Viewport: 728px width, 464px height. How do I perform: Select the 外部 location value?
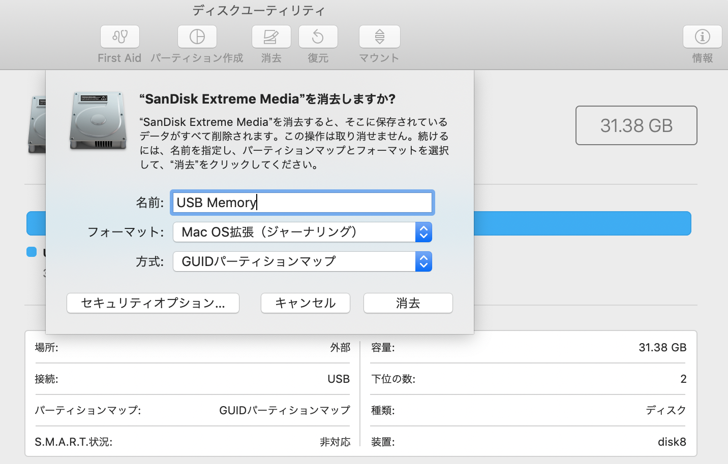tap(340, 348)
